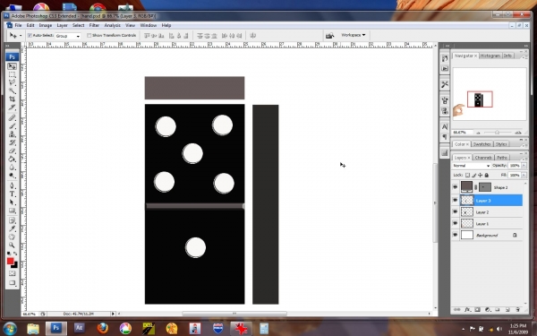Open the Tool Presets icon in dock

tap(445, 84)
